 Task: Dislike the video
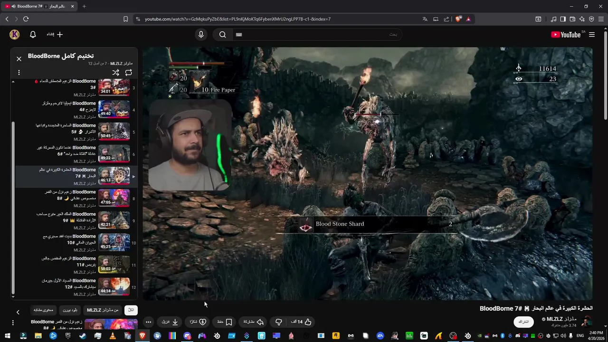point(279,322)
